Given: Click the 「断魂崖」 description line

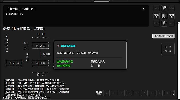Looking at the screenshot, I should pyautogui.click(x=37, y=92).
